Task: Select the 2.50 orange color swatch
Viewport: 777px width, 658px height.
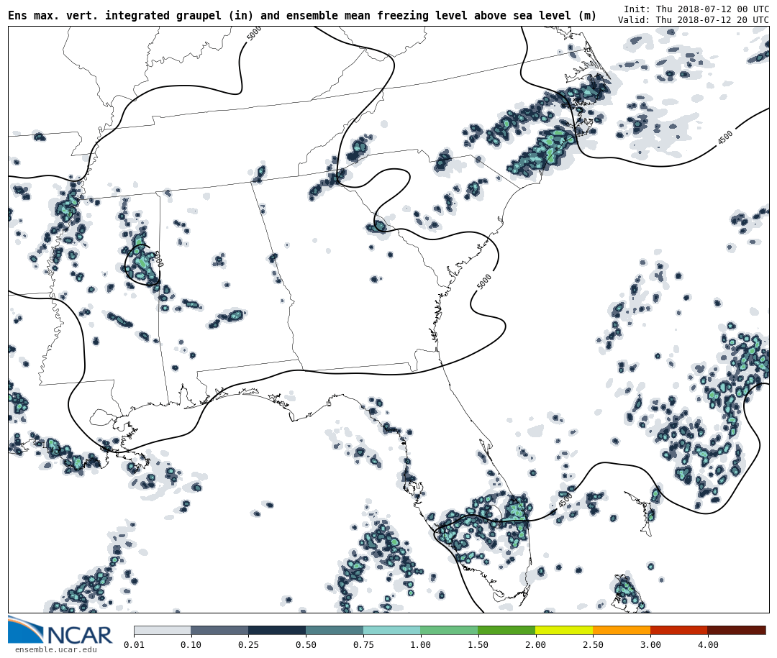Action: point(622,631)
